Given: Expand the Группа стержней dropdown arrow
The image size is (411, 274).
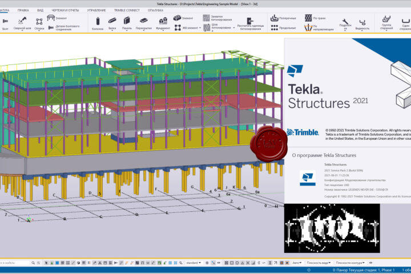Looking at the screenshot, I should pos(386,30).
